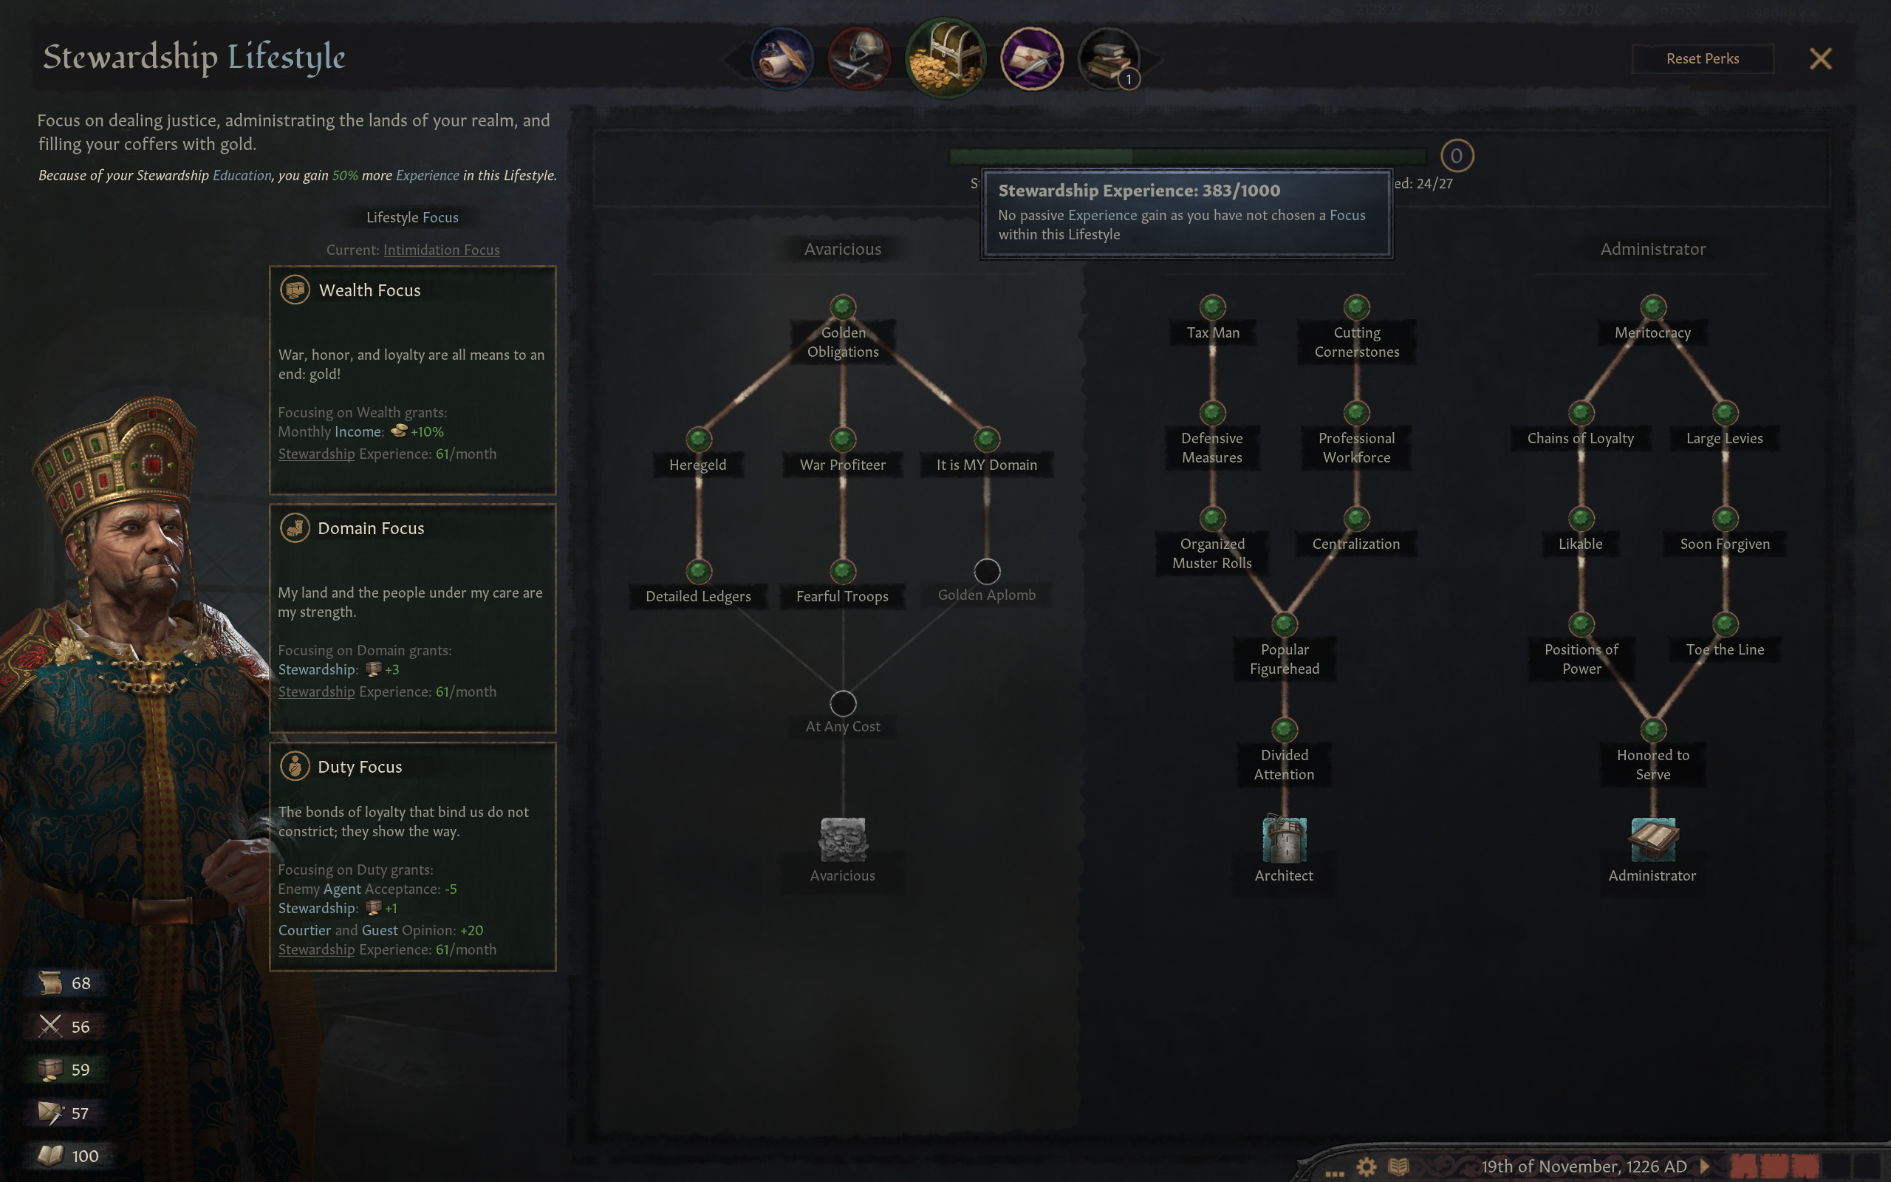1891x1182 pixels.
Task: Open the Martial lifestyle helmet icon
Action: (x=860, y=58)
